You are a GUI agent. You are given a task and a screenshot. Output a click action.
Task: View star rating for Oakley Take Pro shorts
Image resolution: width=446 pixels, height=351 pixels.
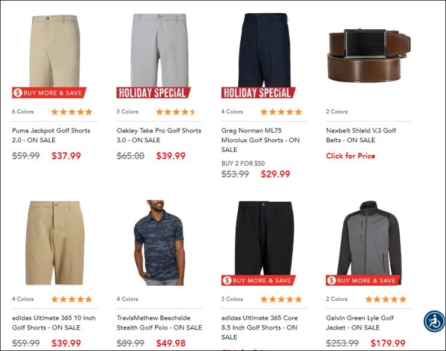coord(176,112)
